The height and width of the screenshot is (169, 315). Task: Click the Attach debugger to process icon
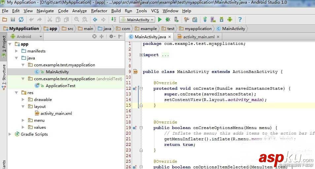[x=176, y=19]
